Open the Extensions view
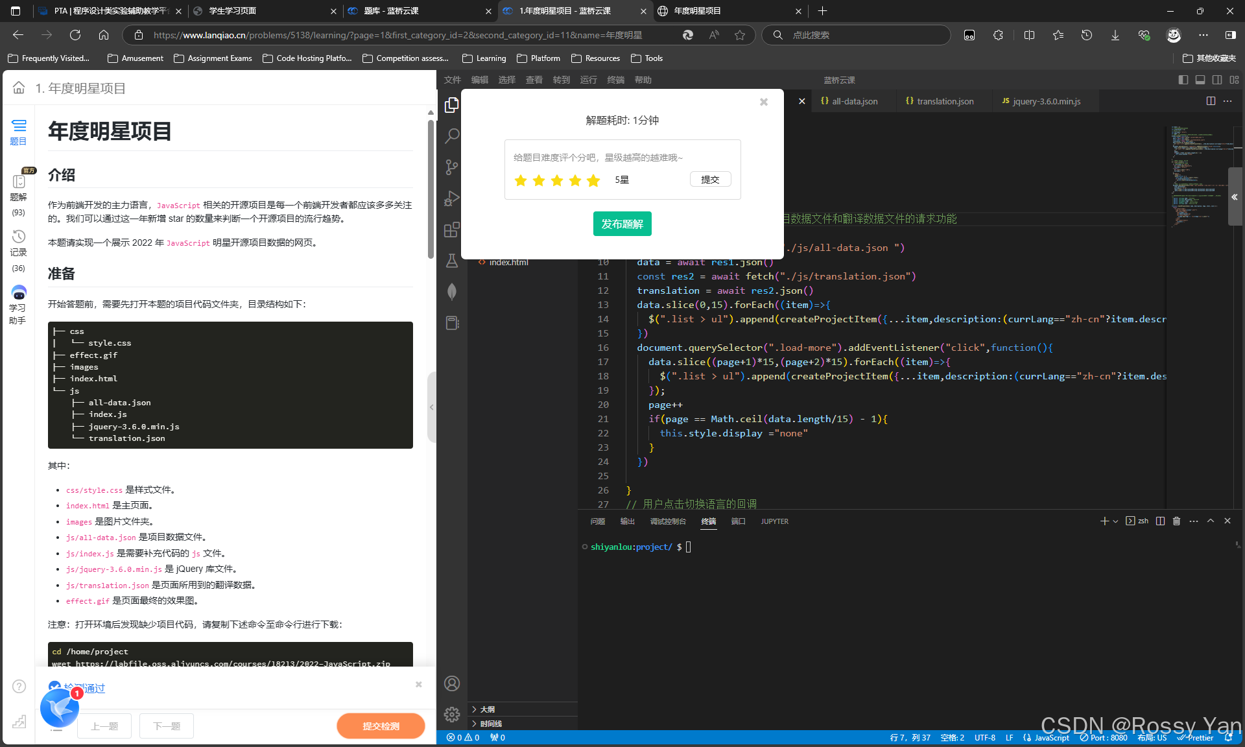 point(452,229)
